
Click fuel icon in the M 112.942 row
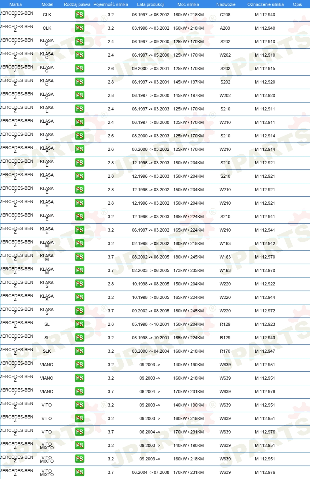tap(79, 244)
